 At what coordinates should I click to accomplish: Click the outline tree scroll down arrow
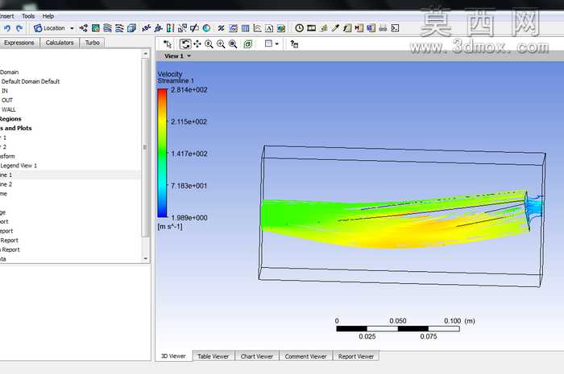click(x=145, y=258)
